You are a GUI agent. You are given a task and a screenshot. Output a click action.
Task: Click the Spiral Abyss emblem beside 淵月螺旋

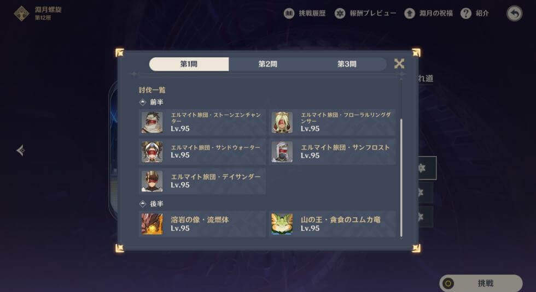[21, 13]
